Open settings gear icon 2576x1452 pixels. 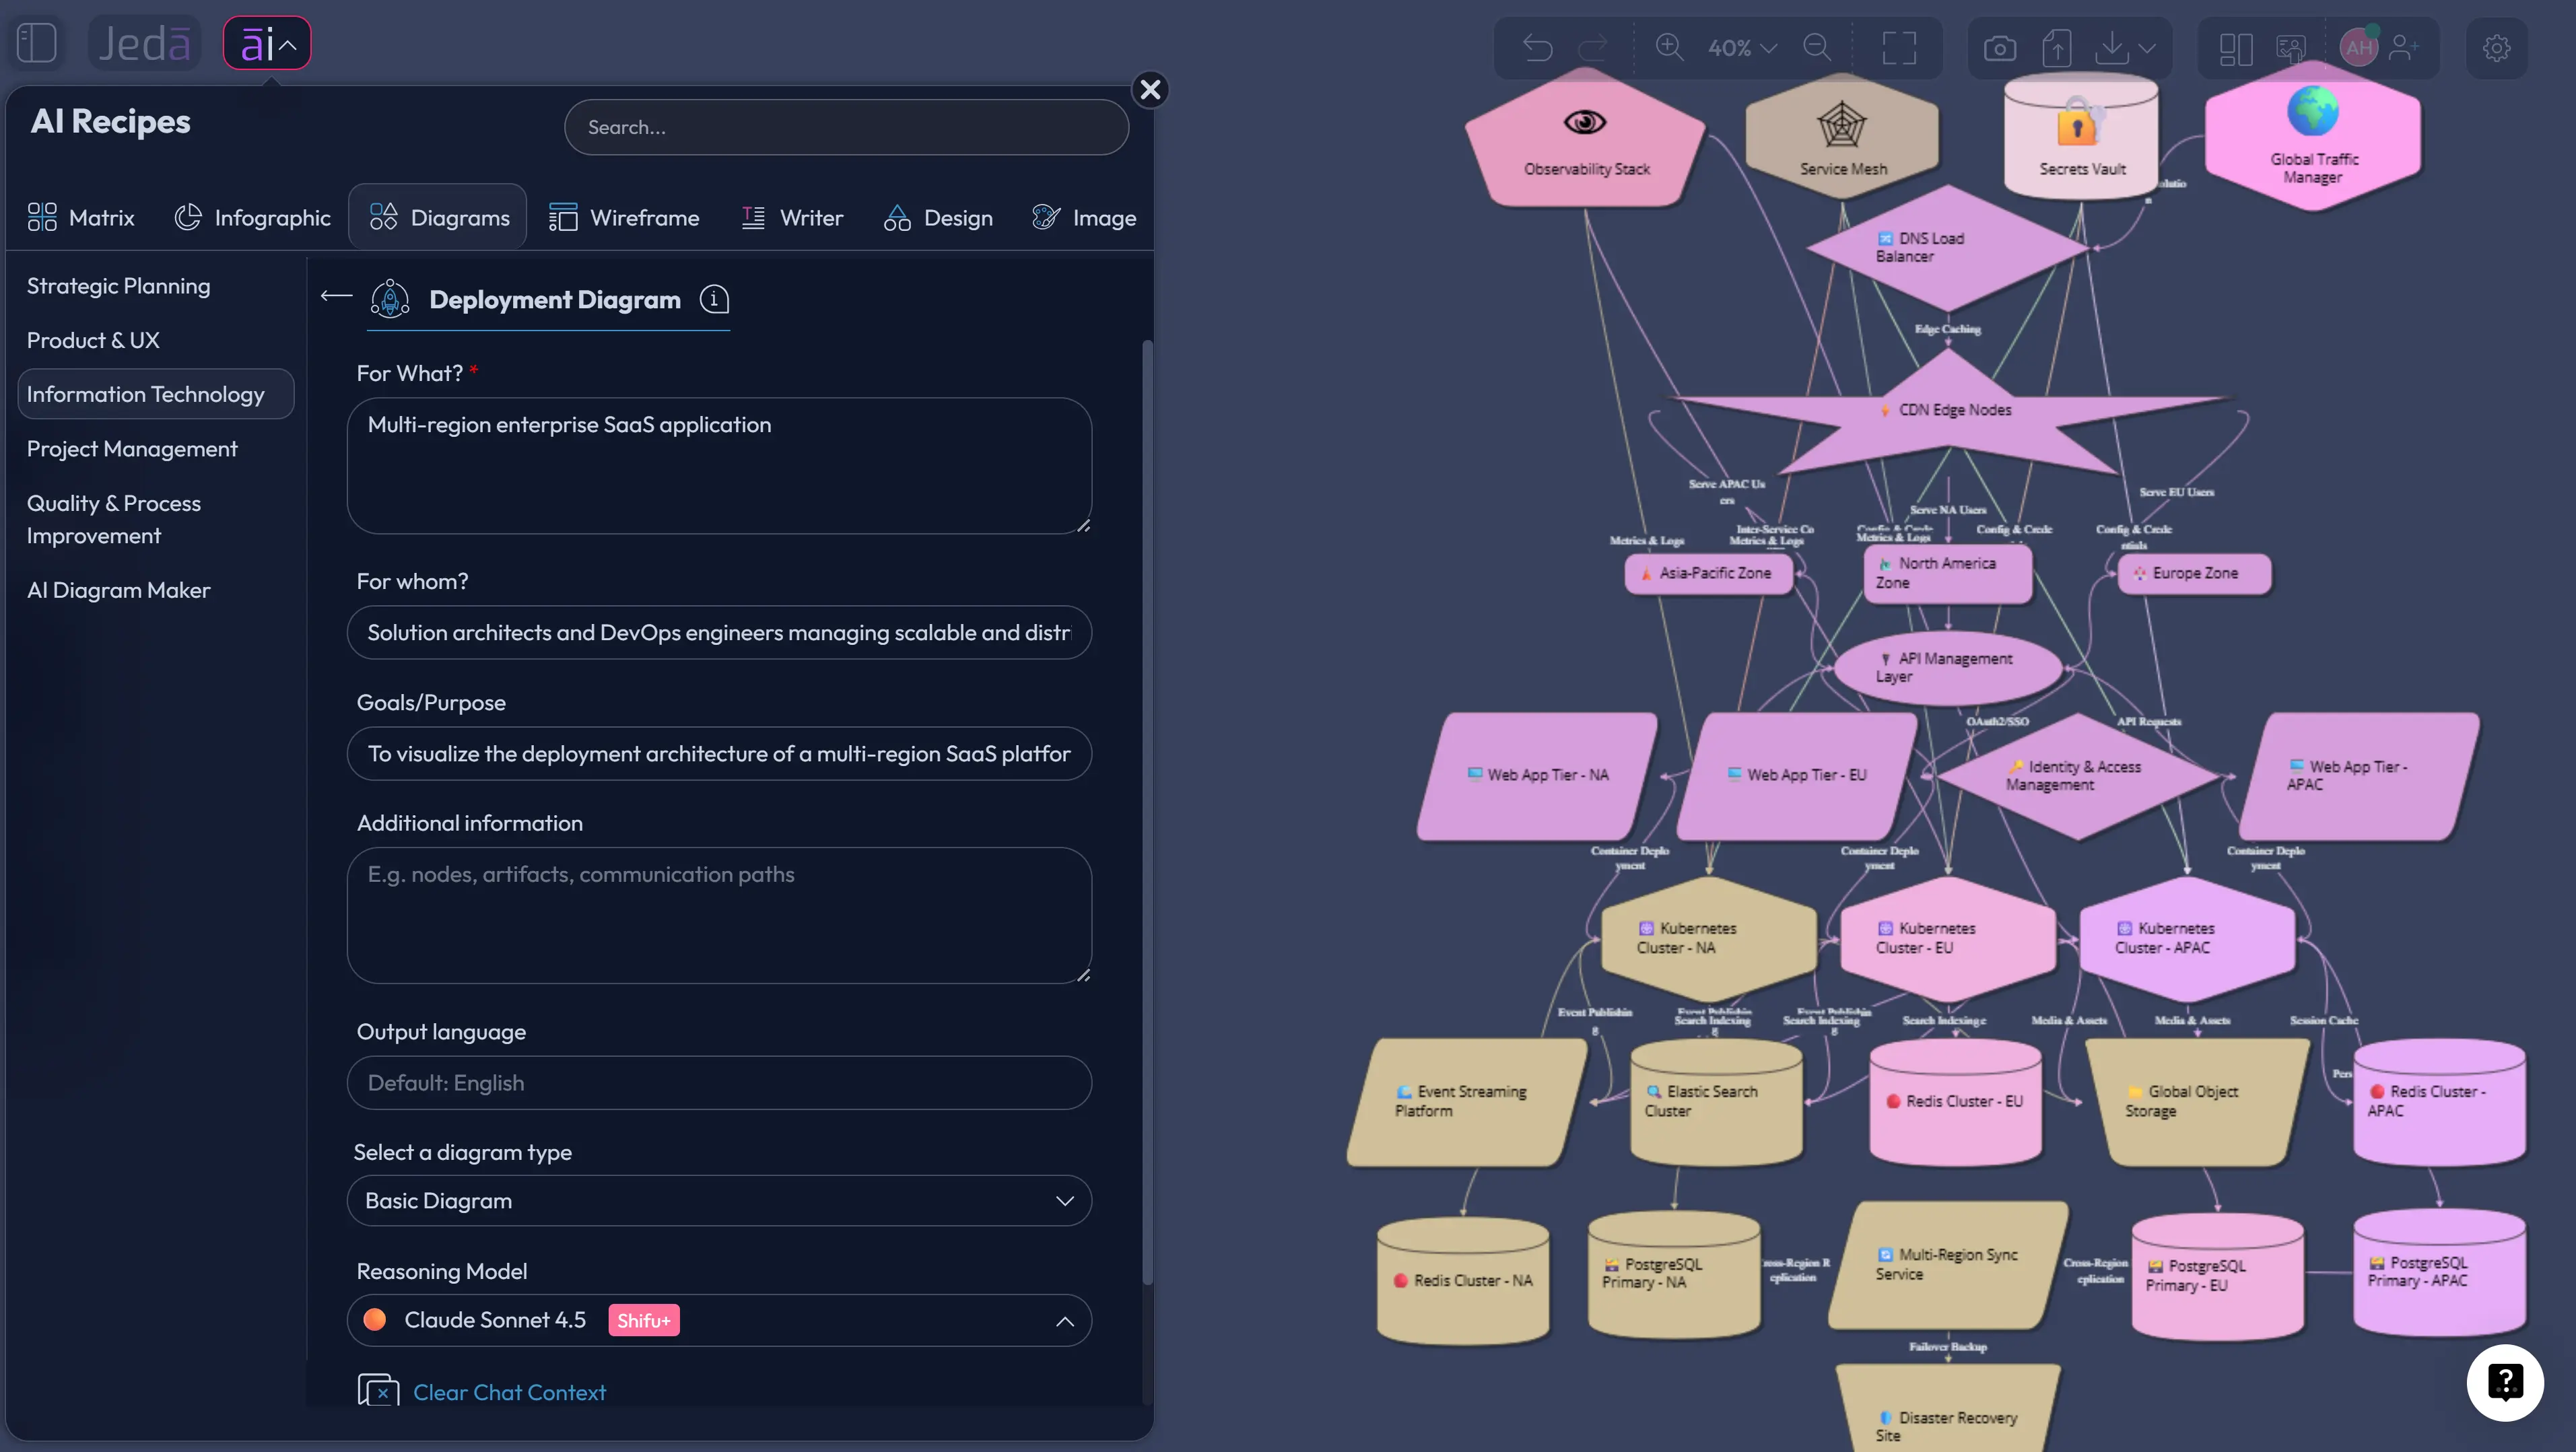click(x=2496, y=48)
